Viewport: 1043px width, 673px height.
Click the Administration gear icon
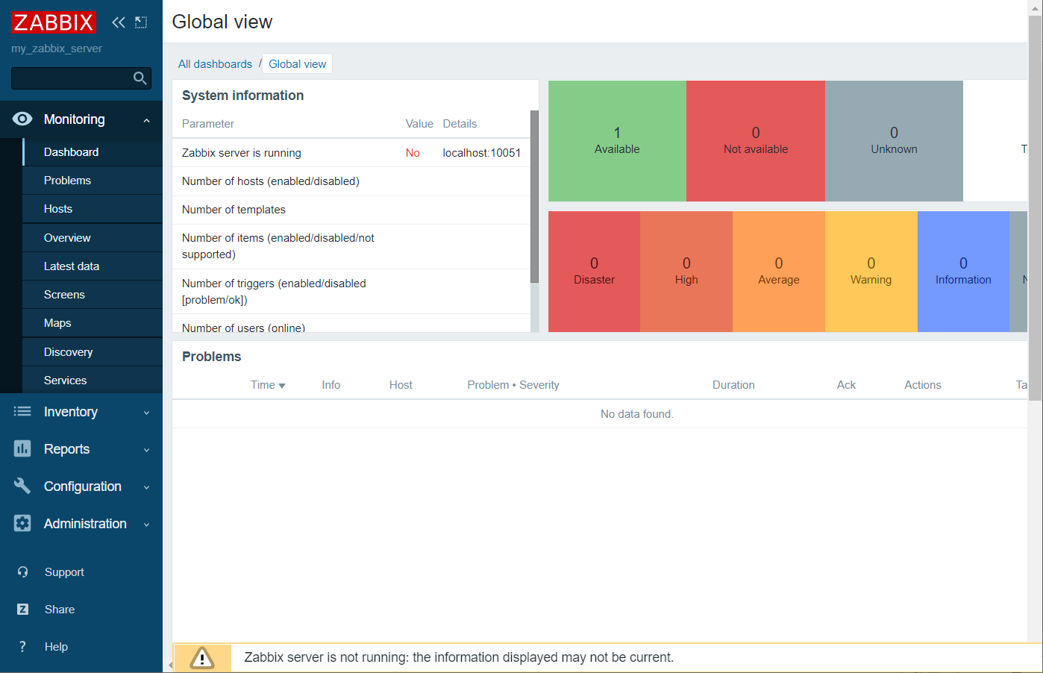pyautogui.click(x=22, y=523)
